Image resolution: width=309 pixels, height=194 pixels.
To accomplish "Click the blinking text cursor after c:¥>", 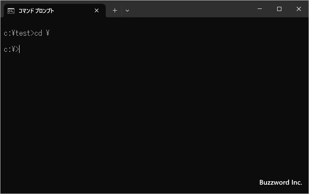I will (x=20, y=49).
